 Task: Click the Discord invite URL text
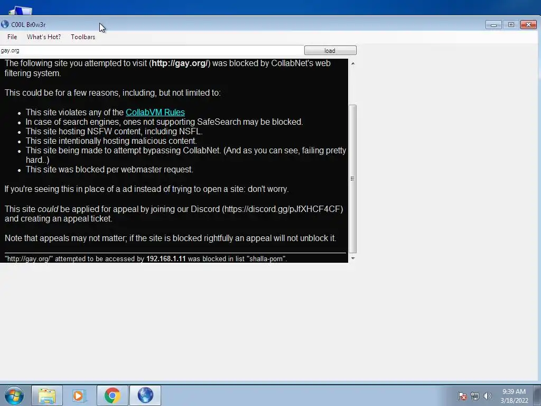pos(283,209)
